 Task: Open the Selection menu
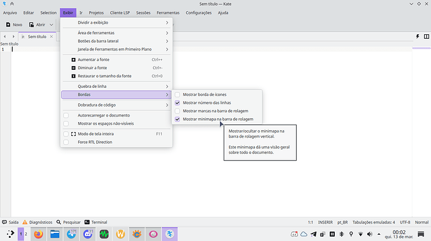coord(48,12)
